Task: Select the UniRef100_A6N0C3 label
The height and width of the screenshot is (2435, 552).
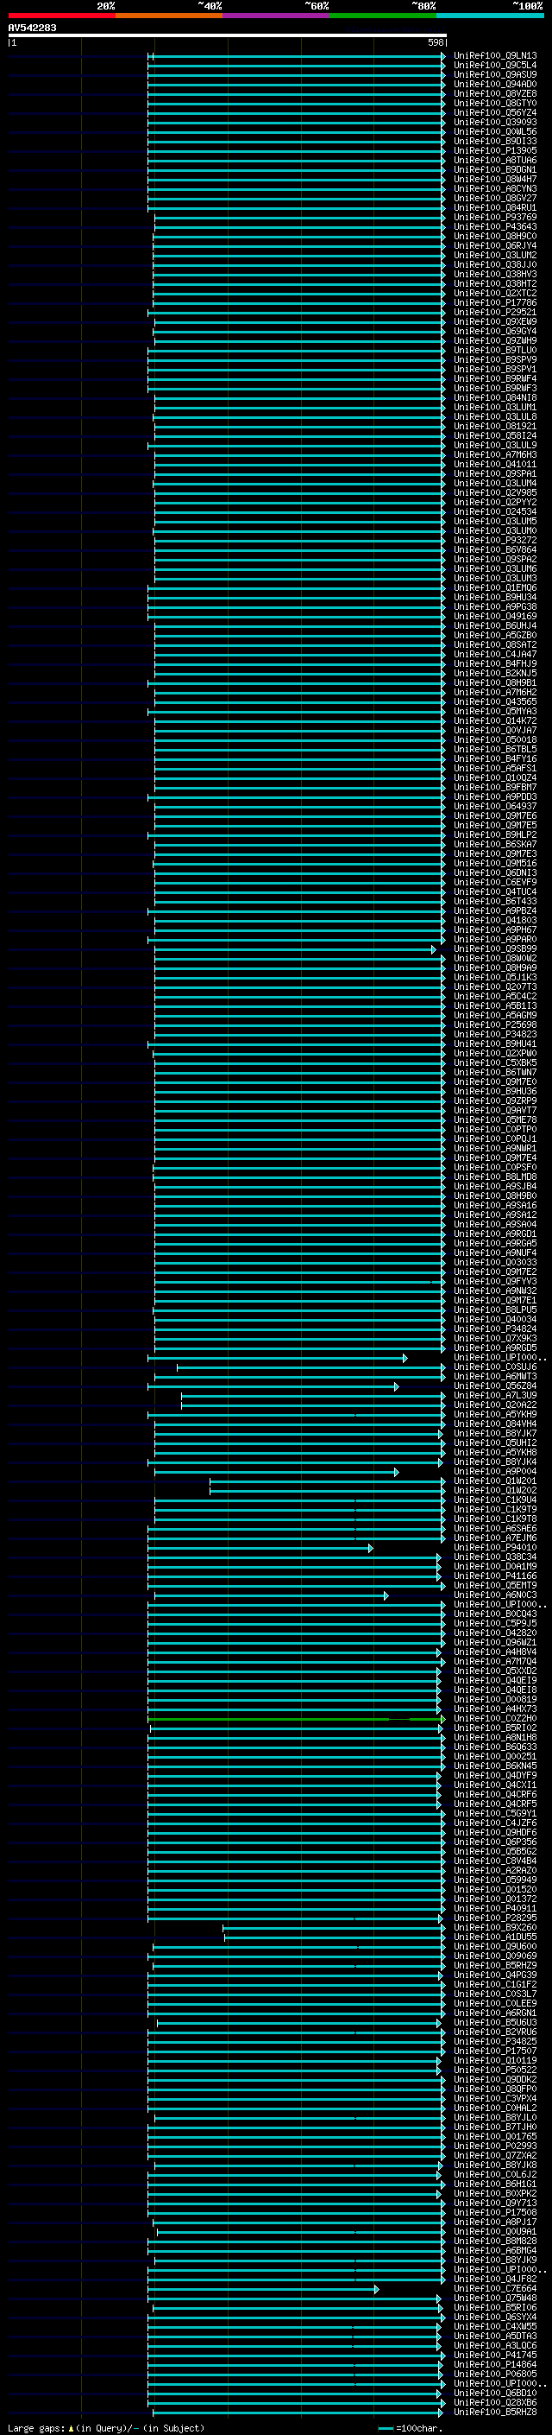Action: click(x=494, y=1595)
